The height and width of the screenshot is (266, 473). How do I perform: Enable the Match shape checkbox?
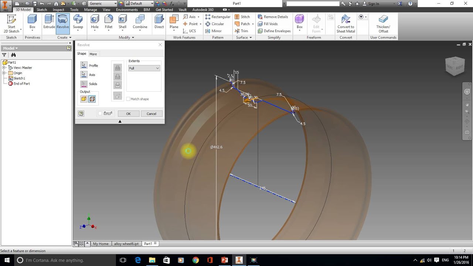pos(128,99)
